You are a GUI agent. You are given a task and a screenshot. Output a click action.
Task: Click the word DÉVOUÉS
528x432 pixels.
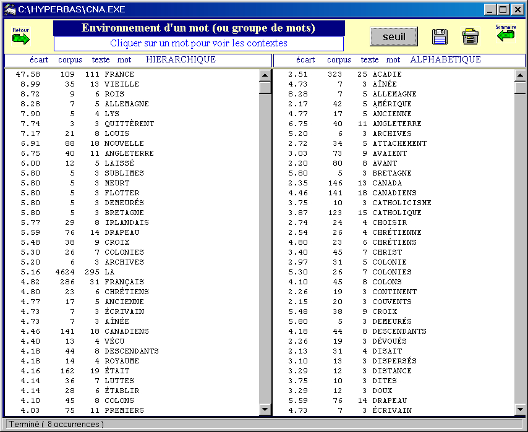pos(390,341)
